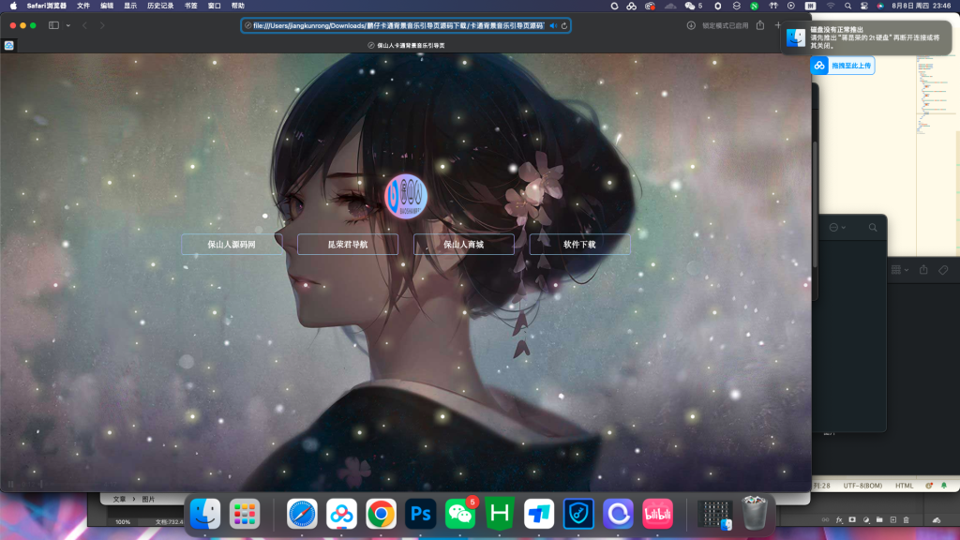Viewport: 960px width, 540px height.
Task: Switch the 拼 input method icon
Action: (810, 7)
